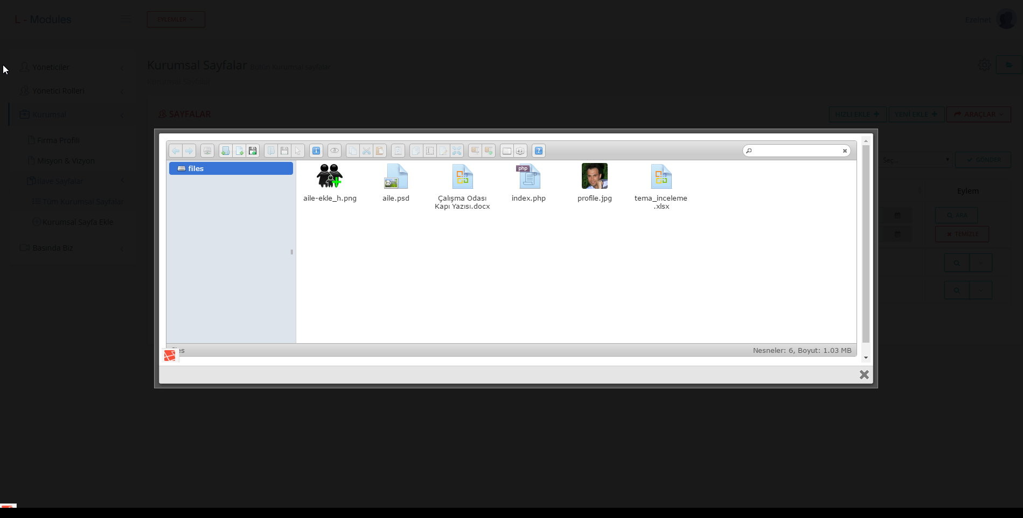Click the scrollbar down arrow in dialog

(x=866, y=358)
